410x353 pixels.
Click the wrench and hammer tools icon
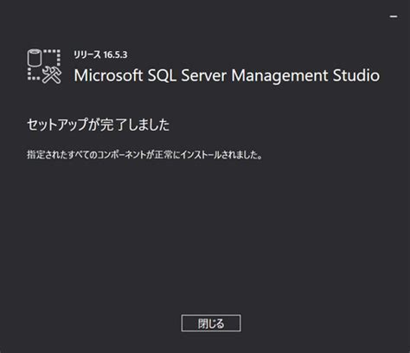tap(52, 75)
